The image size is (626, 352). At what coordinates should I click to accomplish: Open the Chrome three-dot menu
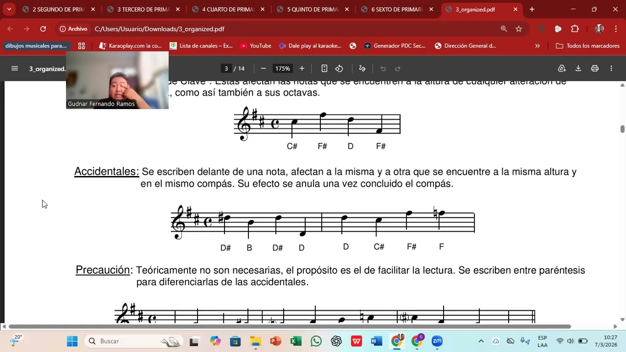pos(616,29)
